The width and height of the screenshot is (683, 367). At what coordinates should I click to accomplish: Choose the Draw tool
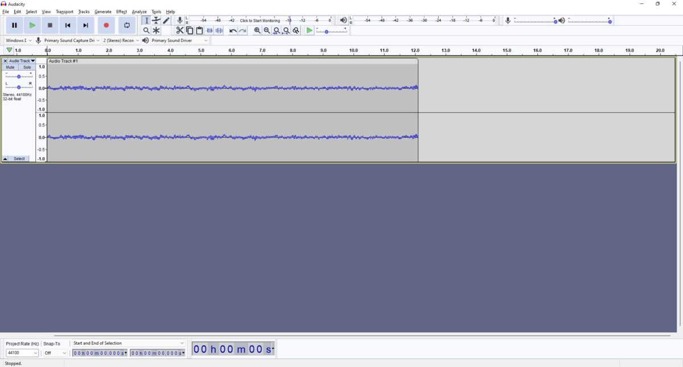click(x=166, y=20)
